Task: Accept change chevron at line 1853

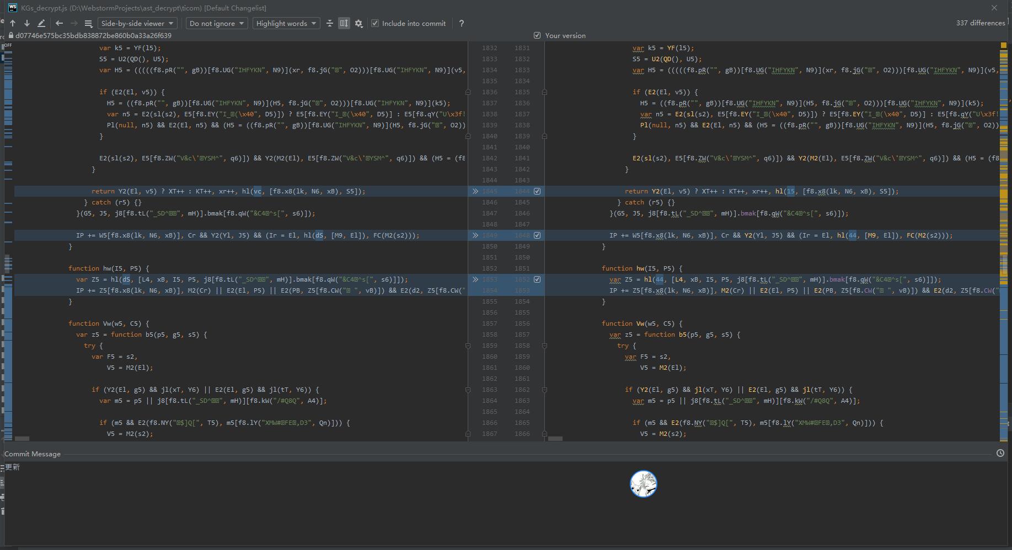Action: point(475,279)
